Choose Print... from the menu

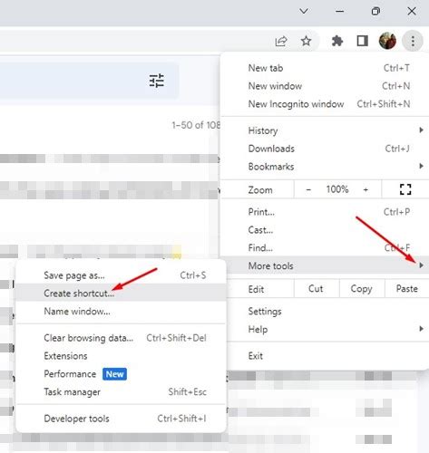(x=325, y=212)
